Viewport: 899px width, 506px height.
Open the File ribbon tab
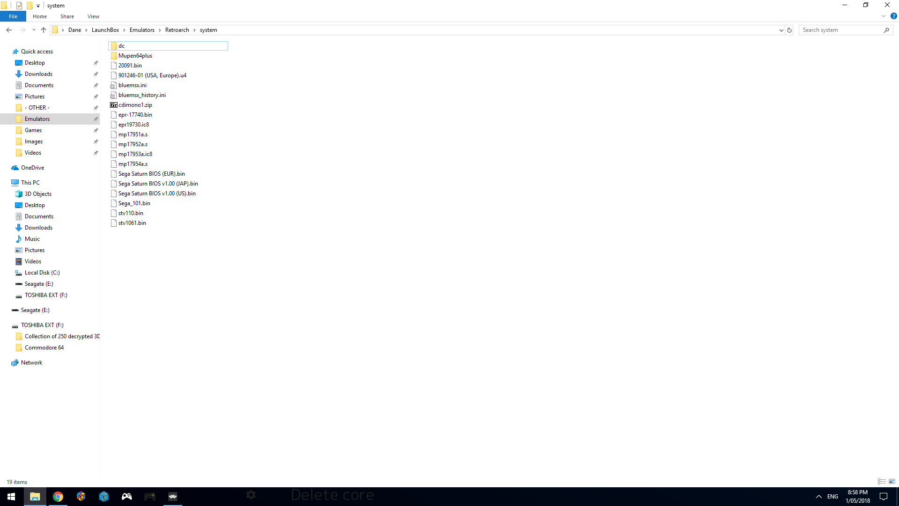click(13, 16)
